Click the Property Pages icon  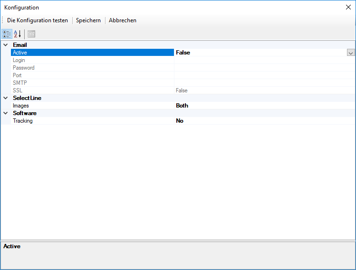[x=31, y=34]
